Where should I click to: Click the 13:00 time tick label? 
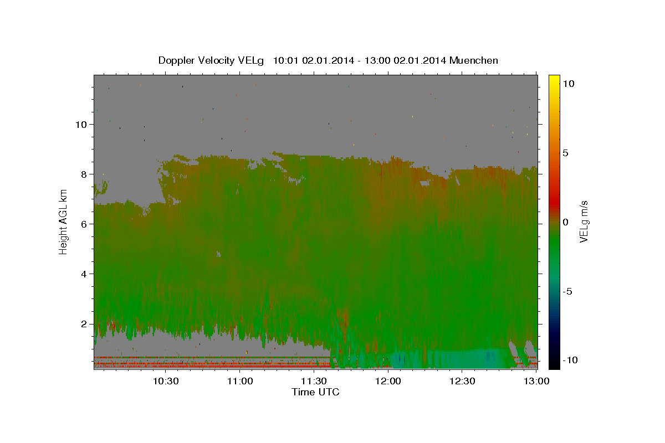pyautogui.click(x=536, y=381)
